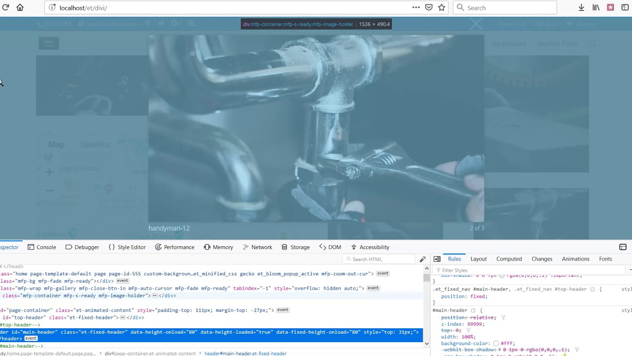Filter rules for overridden position: relative

tap(503, 318)
